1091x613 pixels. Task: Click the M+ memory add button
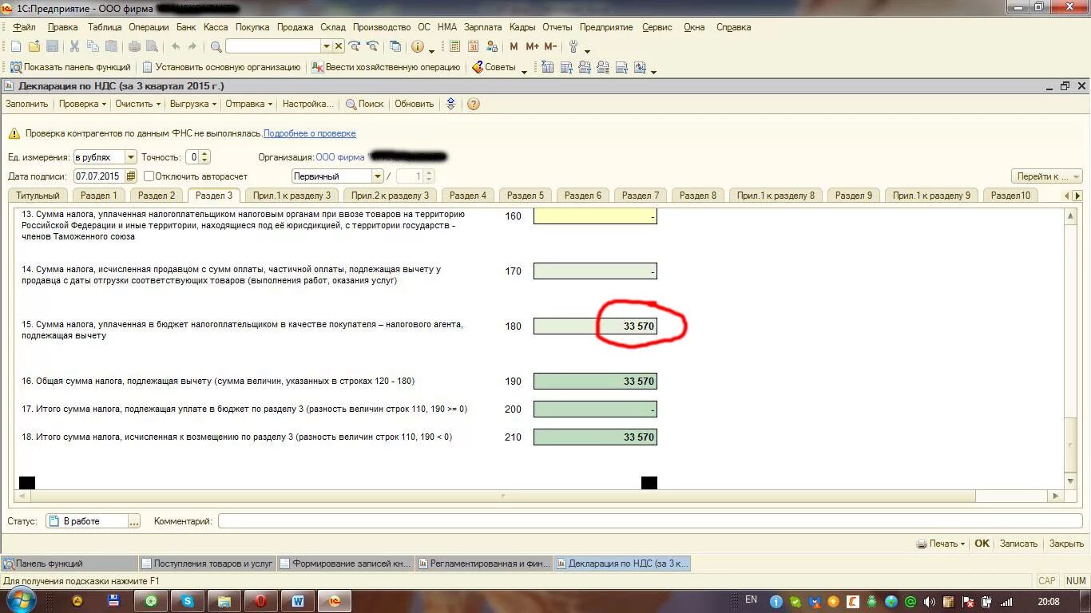click(532, 47)
